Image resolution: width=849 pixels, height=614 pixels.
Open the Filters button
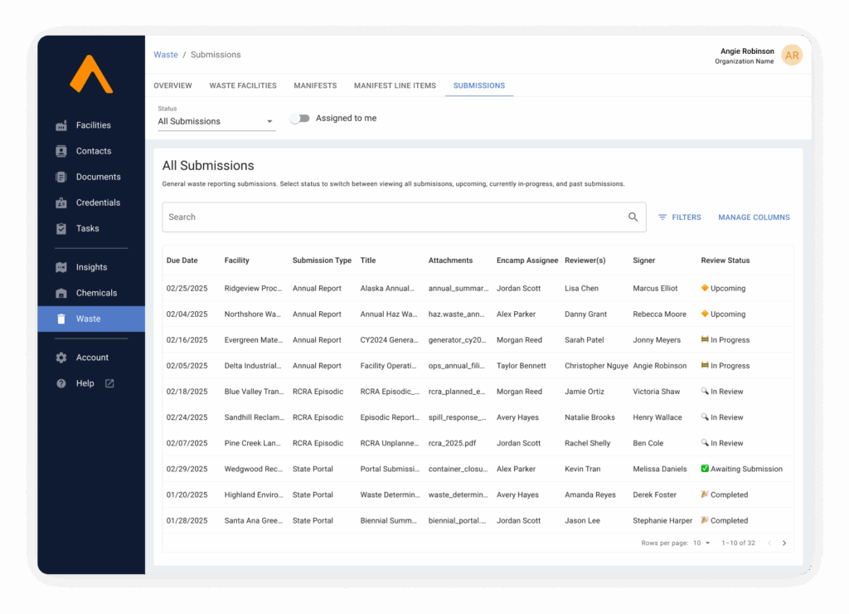[679, 217]
